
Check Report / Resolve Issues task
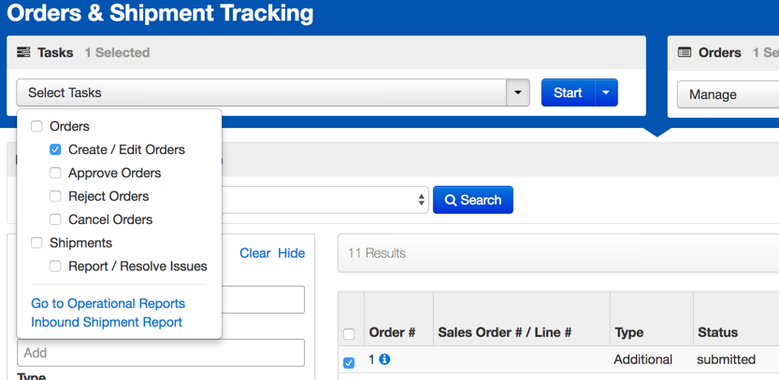pyautogui.click(x=55, y=266)
